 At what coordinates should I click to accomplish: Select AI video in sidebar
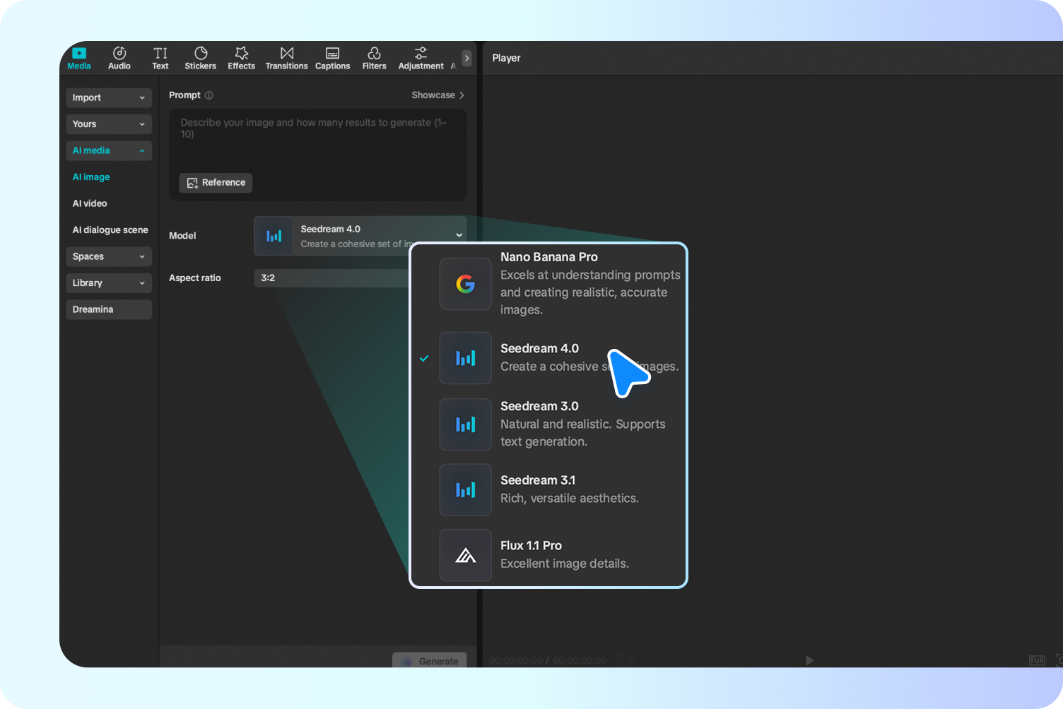click(x=90, y=203)
